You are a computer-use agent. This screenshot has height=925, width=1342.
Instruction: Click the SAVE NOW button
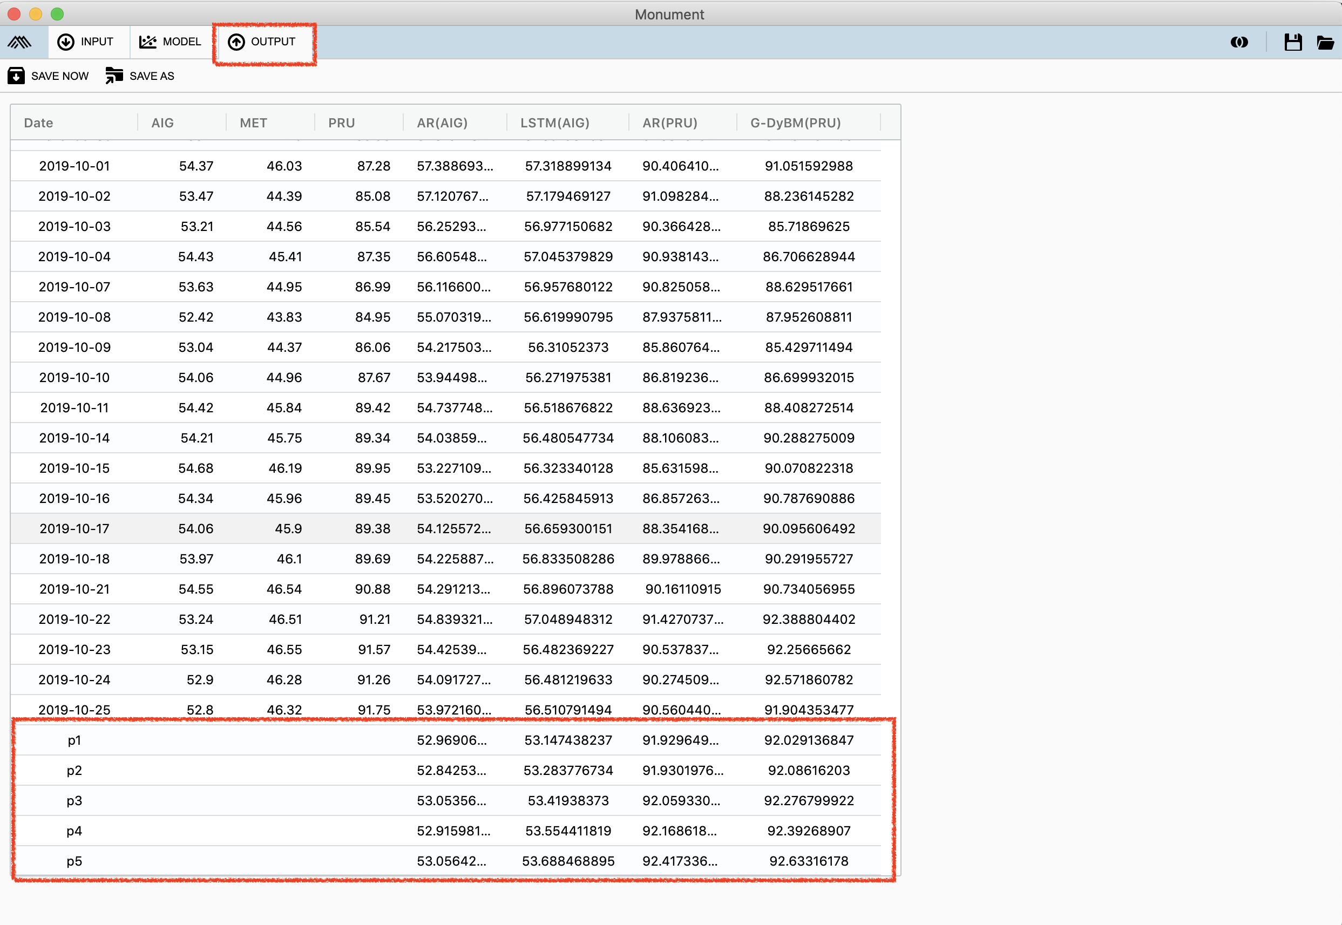(48, 76)
